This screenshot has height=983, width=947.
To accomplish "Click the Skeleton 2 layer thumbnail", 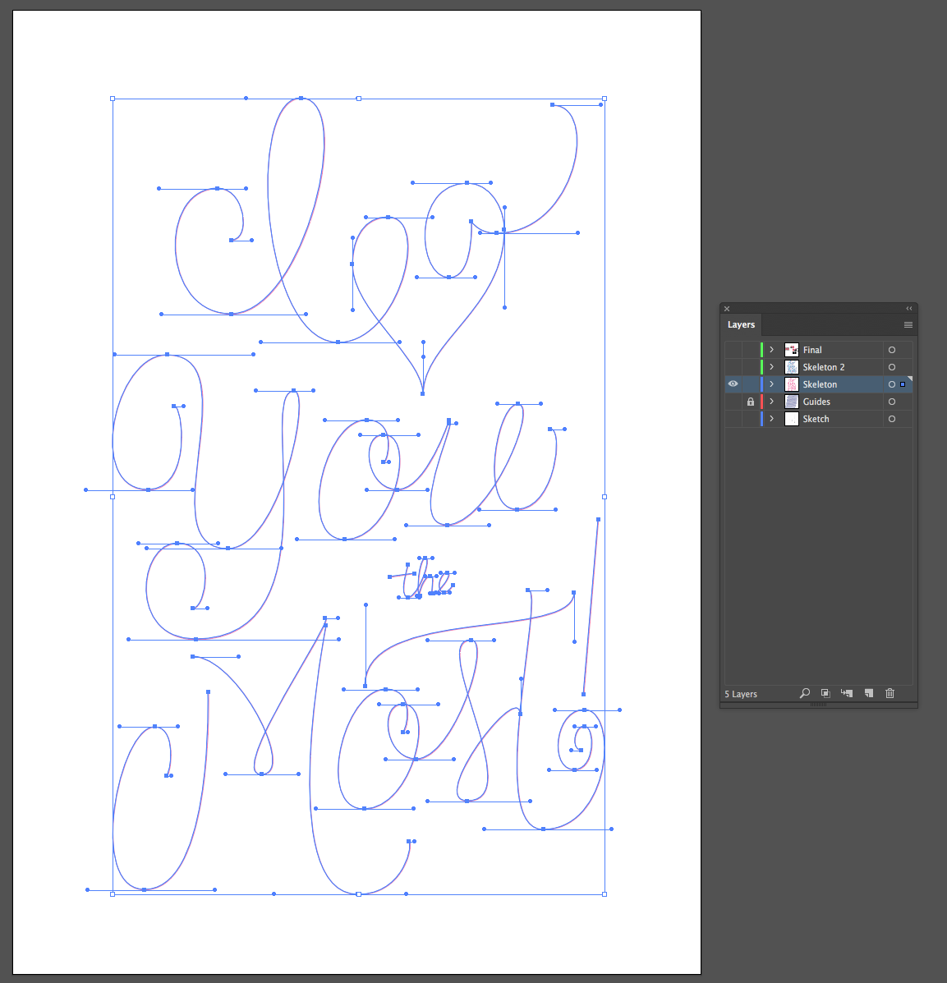I will point(792,367).
